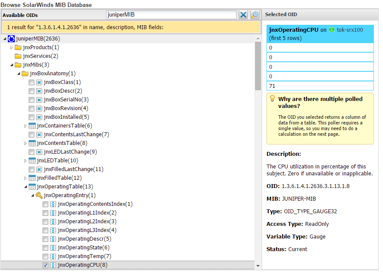Click the jnxServices folder icon
The width and height of the screenshot is (383, 272).
[18, 56]
